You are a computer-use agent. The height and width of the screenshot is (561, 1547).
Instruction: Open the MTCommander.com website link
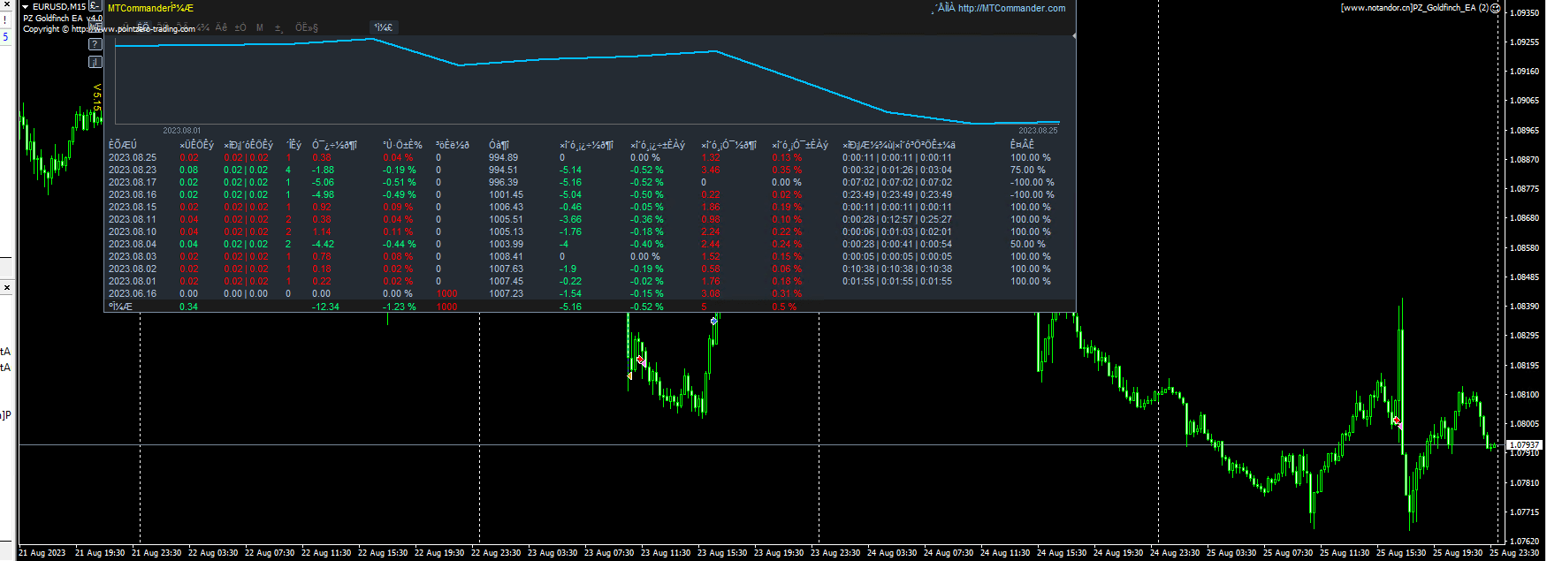pos(1011,8)
